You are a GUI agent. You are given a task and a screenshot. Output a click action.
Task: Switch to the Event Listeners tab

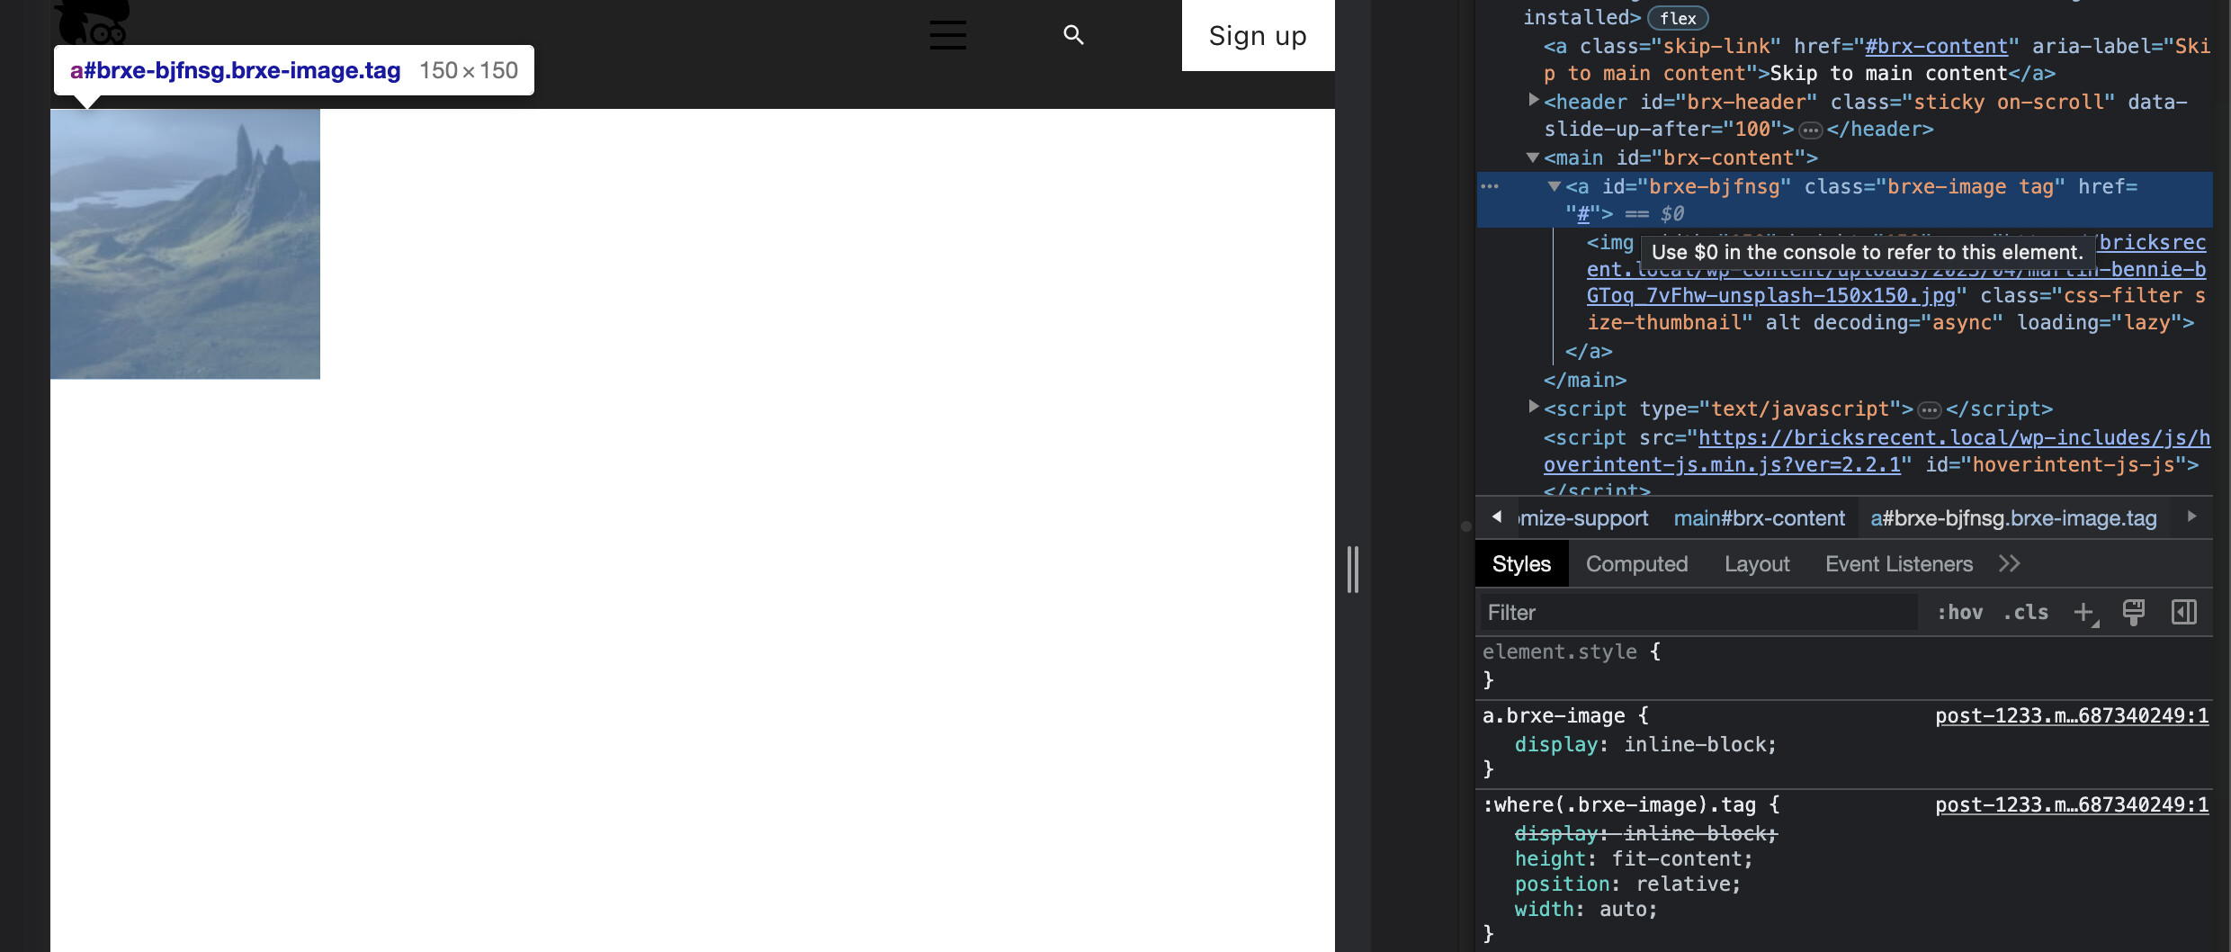tap(1899, 564)
